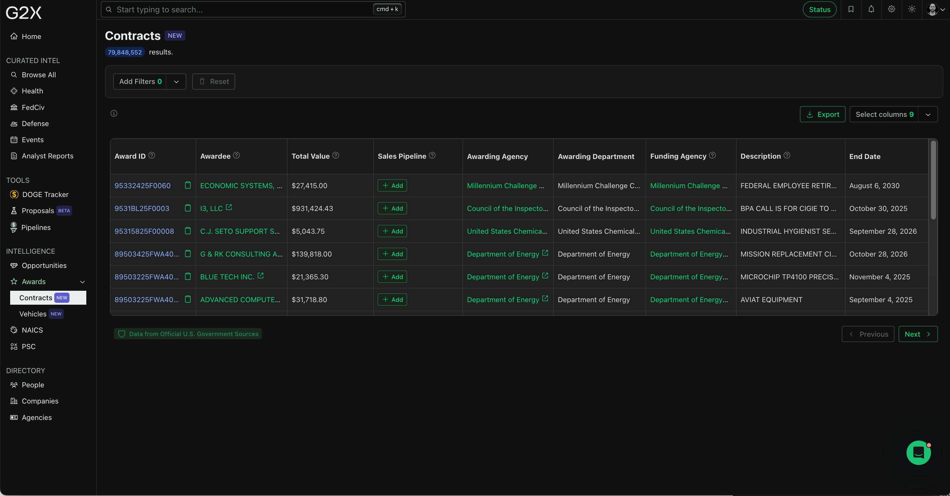The image size is (950, 496).
Task: Open Council of the Inspecto... awarding agency link
Action: 507,208
